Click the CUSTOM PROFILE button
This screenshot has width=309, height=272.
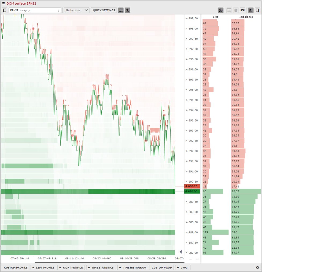16,267
